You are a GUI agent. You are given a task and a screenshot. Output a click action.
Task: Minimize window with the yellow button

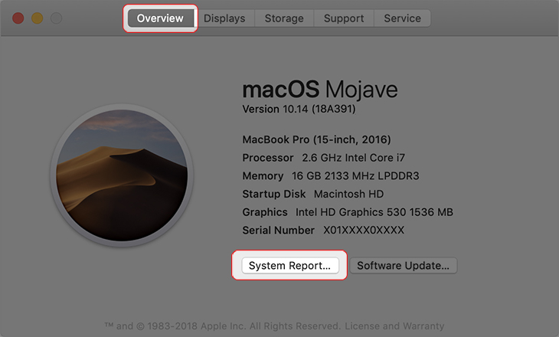(x=37, y=18)
